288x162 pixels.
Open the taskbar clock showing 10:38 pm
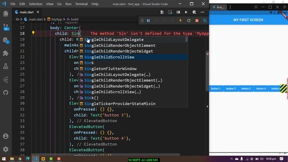pyautogui.click(x=271, y=159)
